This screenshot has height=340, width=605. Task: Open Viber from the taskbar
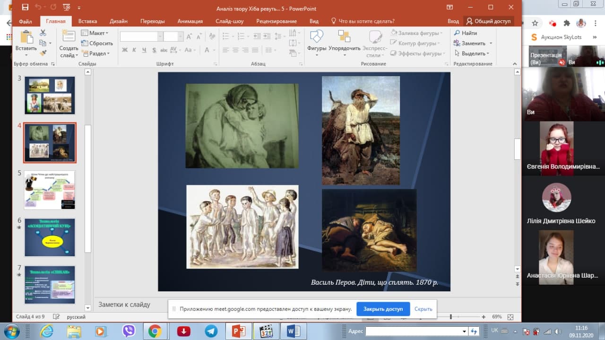coord(129,331)
